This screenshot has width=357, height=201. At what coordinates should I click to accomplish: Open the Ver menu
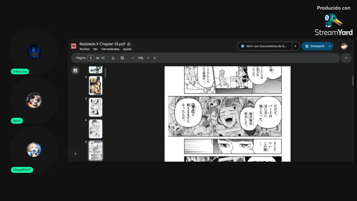(x=95, y=49)
